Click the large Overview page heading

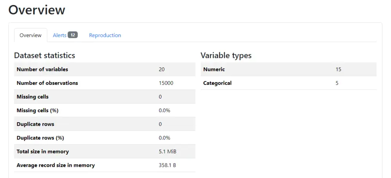(x=37, y=10)
